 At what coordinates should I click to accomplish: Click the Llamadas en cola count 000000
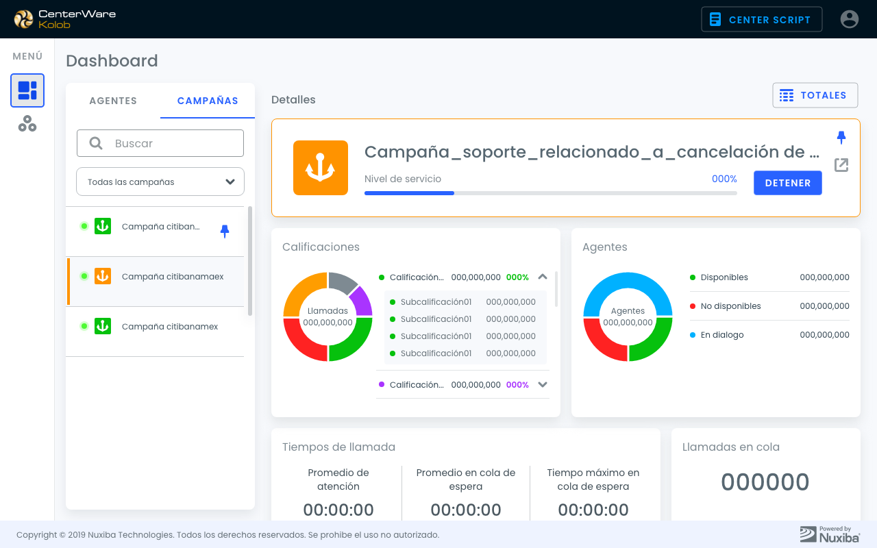pos(765,482)
